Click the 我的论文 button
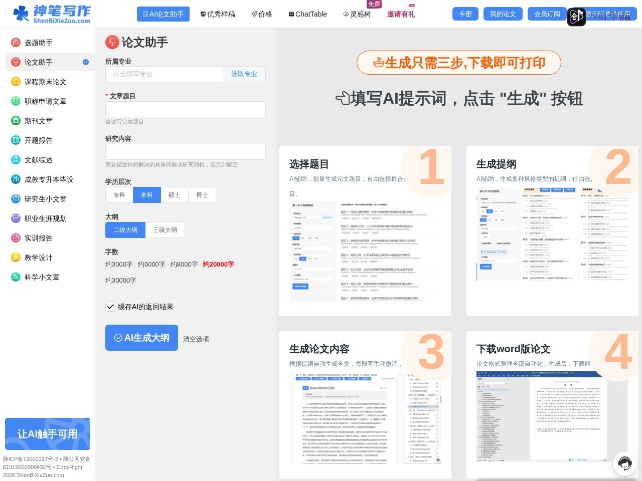 (x=503, y=14)
